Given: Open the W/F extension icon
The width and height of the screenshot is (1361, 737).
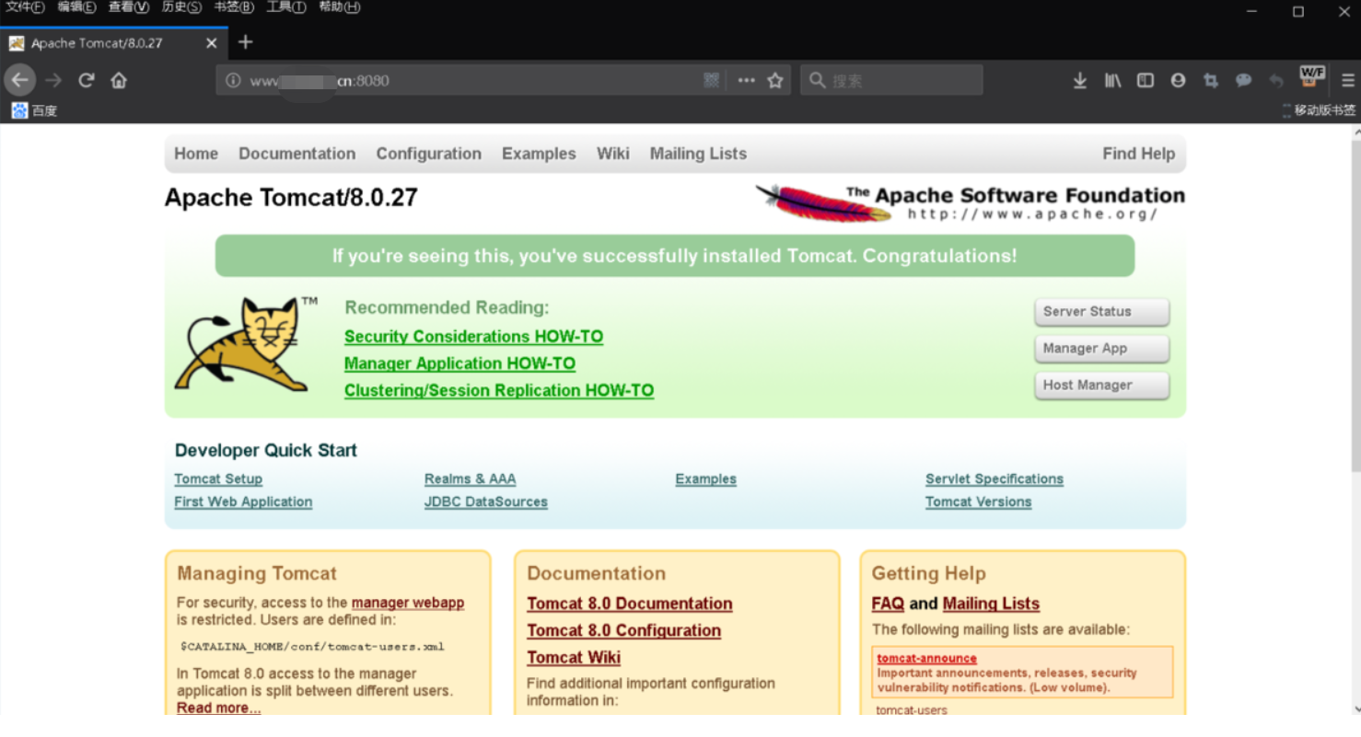Looking at the screenshot, I should 1312,76.
